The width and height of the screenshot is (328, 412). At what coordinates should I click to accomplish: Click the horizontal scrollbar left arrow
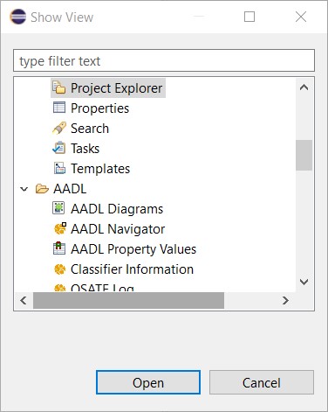click(24, 300)
